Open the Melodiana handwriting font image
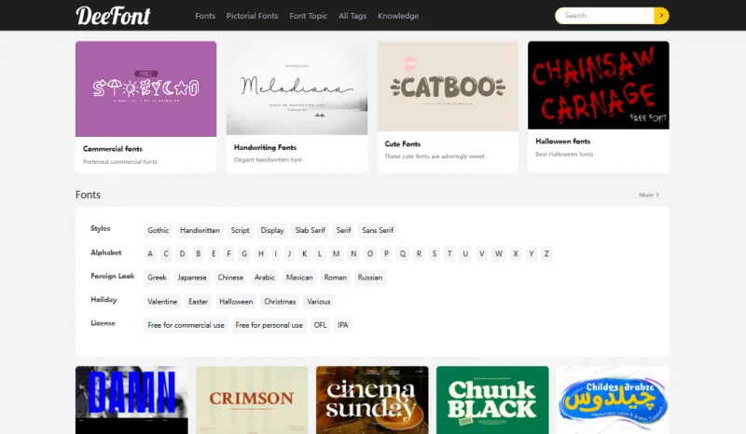This screenshot has width=746, height=434. point(297,88)
